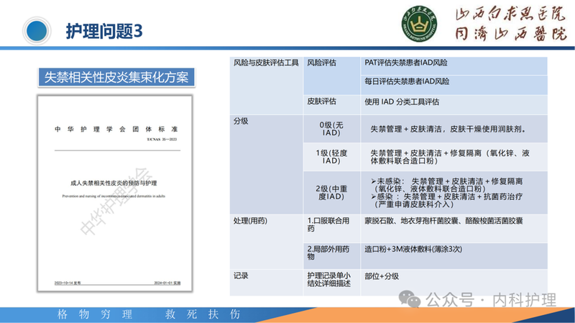Click the 2级(中重度IAD) cell

(x=332, y=193)
